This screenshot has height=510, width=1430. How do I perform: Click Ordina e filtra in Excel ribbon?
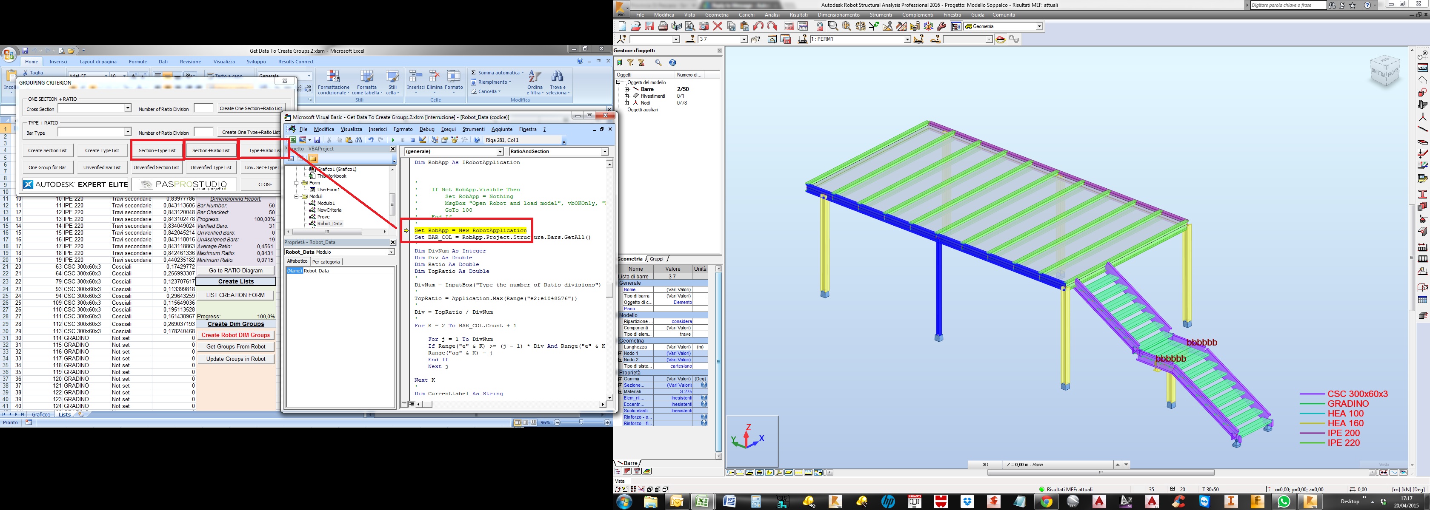[535, 83]
